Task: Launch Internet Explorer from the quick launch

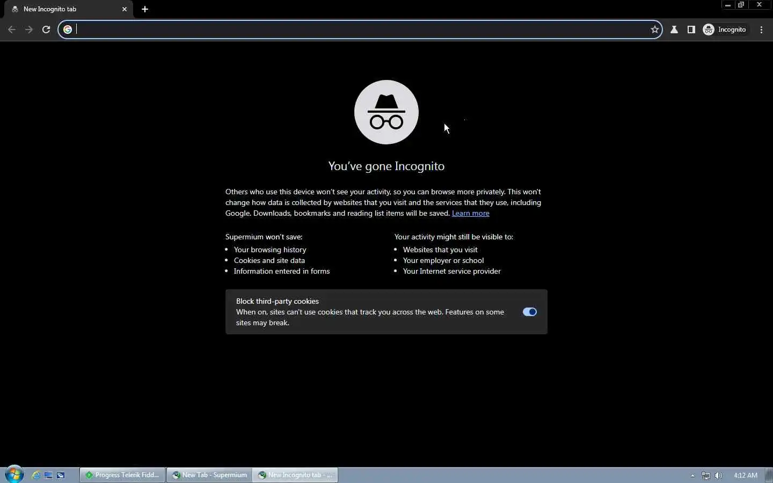Action: tap(36, 475)
